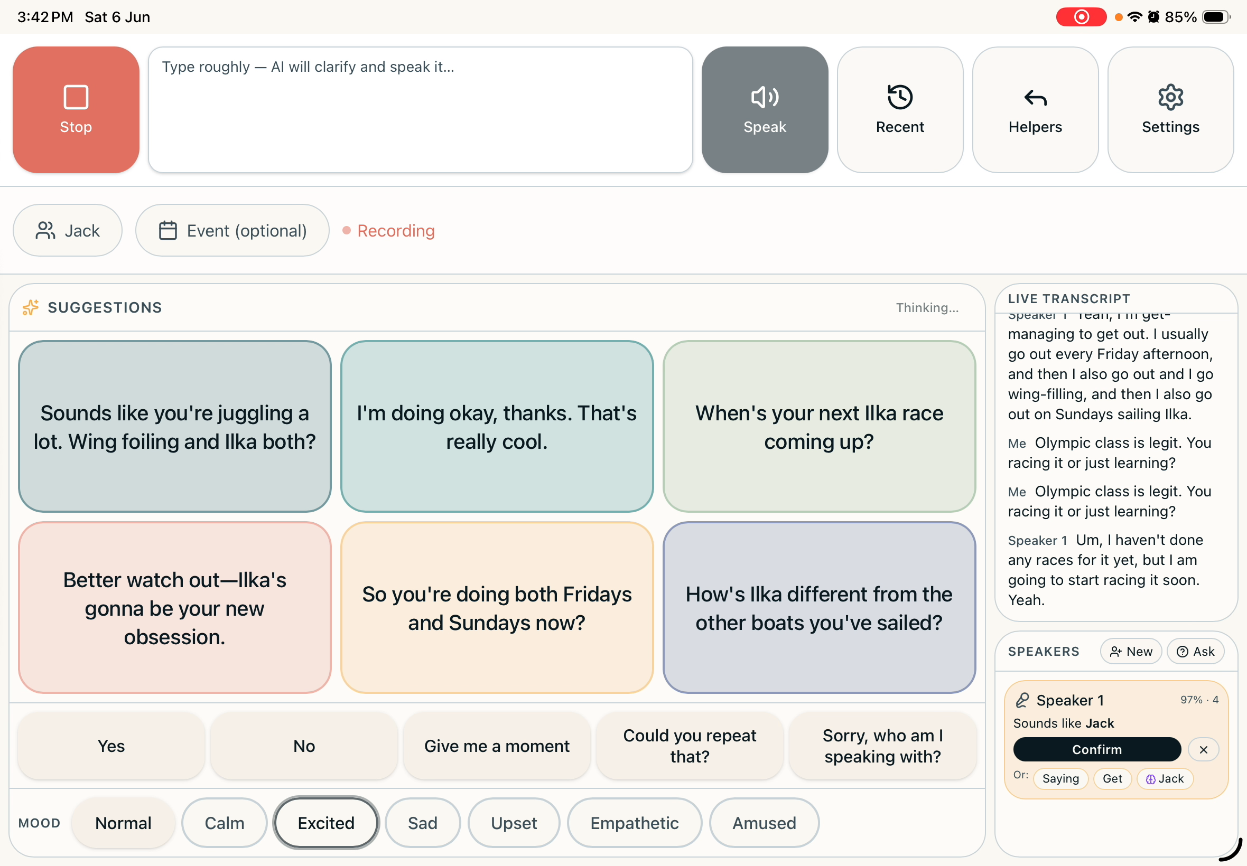The width and height of the screenshot is (1247, 866).
Task: Set mood to Excited
Action: 325,823
